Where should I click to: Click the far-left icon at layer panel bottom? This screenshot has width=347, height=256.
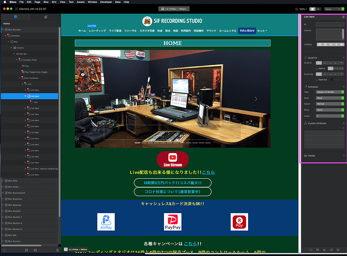4,250
